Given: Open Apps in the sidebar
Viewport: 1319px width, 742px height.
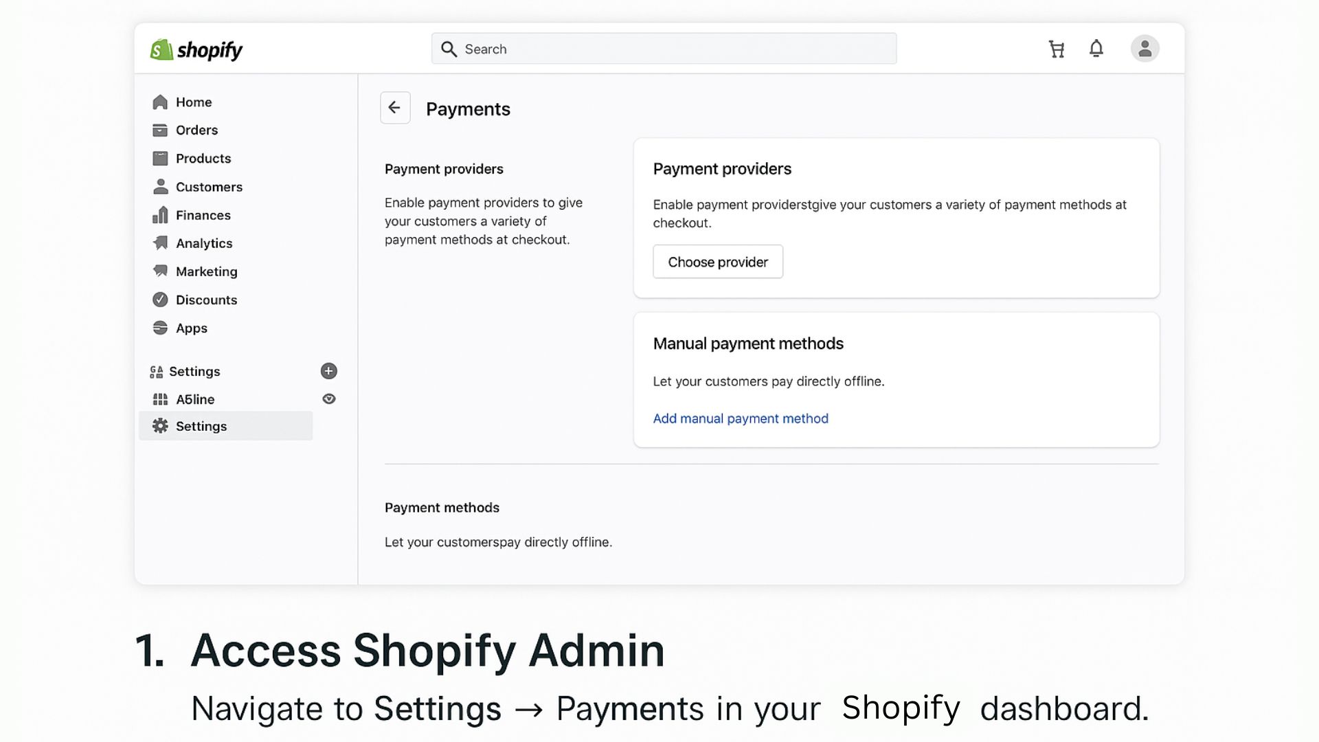Looking at the screenshot, I should click(191, 328).
